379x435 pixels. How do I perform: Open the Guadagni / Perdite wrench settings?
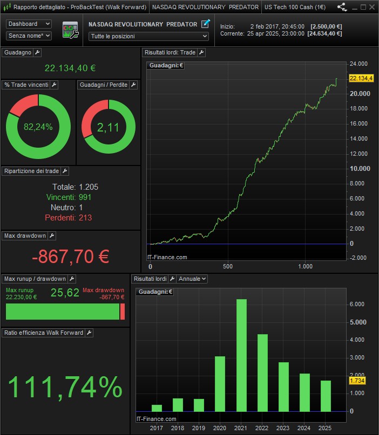(133, 85)
